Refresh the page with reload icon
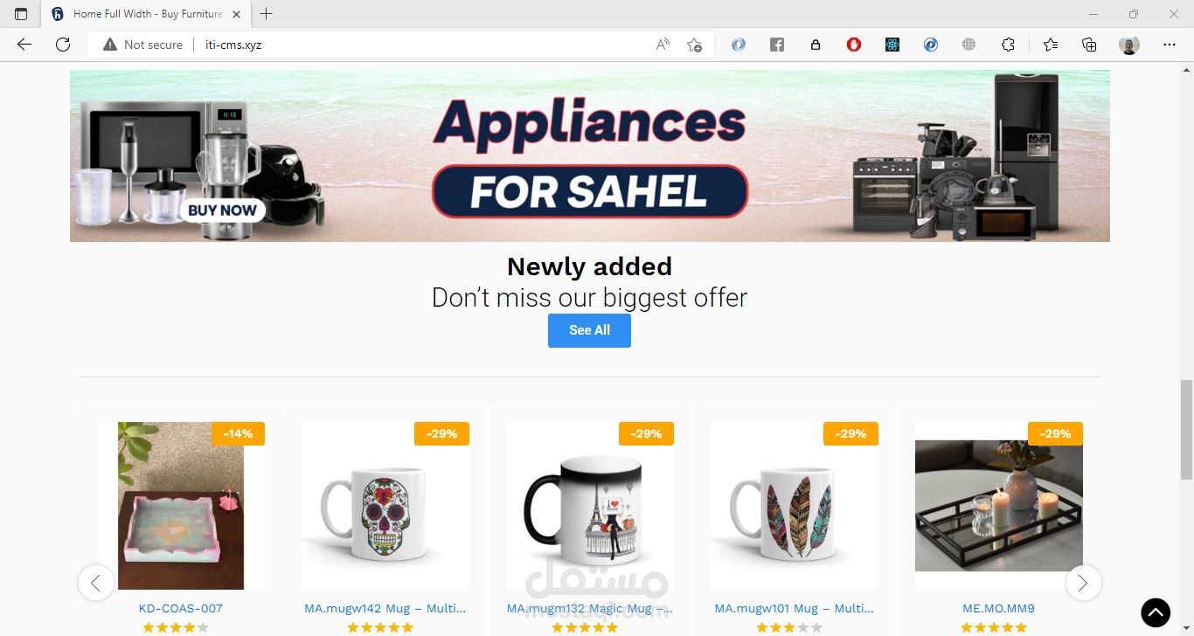 click(63, 45)
